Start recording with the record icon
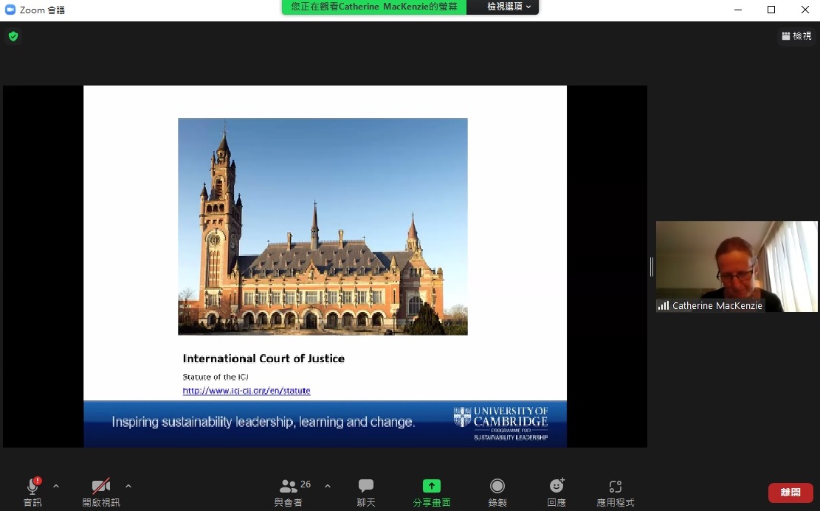This screenshot has height=511, width=820. [x=497, y=486]
